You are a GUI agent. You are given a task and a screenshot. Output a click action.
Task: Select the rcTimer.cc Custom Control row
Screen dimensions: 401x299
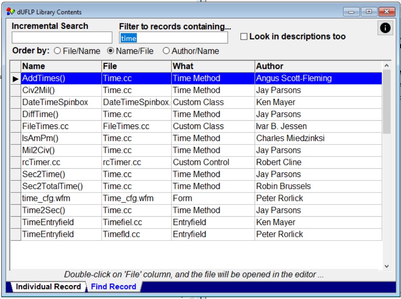(201, 162)
